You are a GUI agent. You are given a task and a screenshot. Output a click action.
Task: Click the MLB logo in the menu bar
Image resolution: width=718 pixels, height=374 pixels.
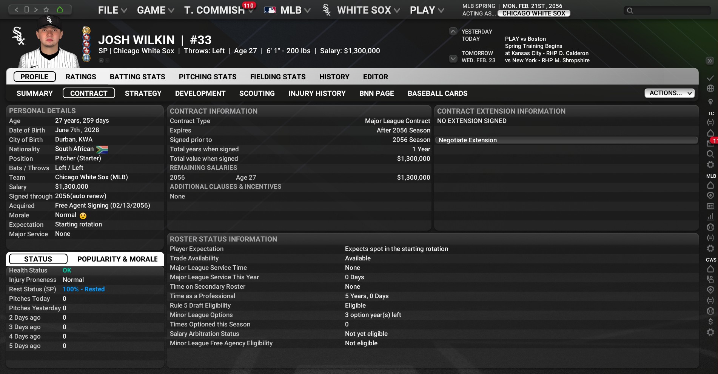pos(270,10)
